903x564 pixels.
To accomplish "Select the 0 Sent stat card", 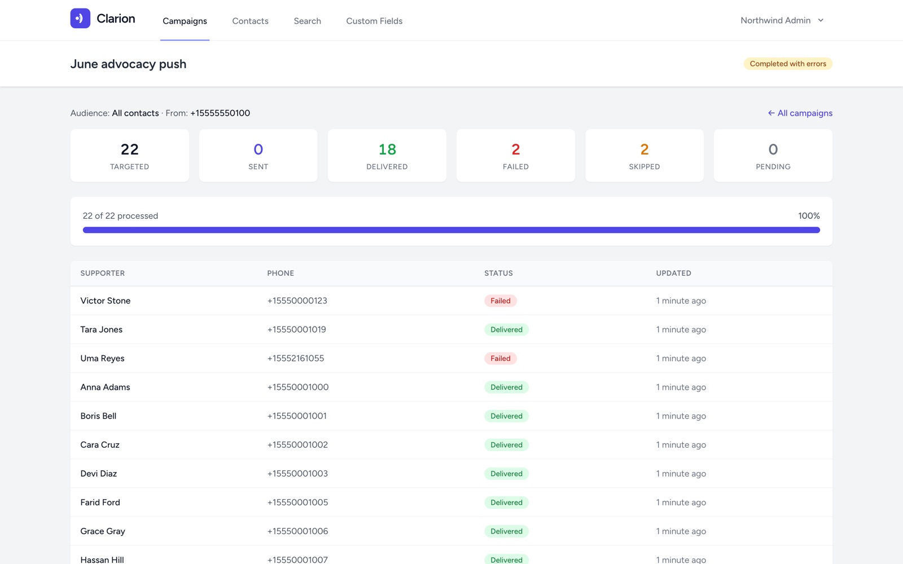I will click(258, 156).
